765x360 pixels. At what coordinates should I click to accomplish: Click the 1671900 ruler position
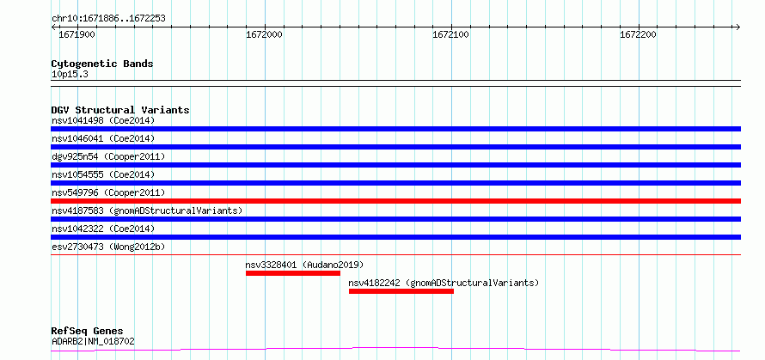(76, 35)
